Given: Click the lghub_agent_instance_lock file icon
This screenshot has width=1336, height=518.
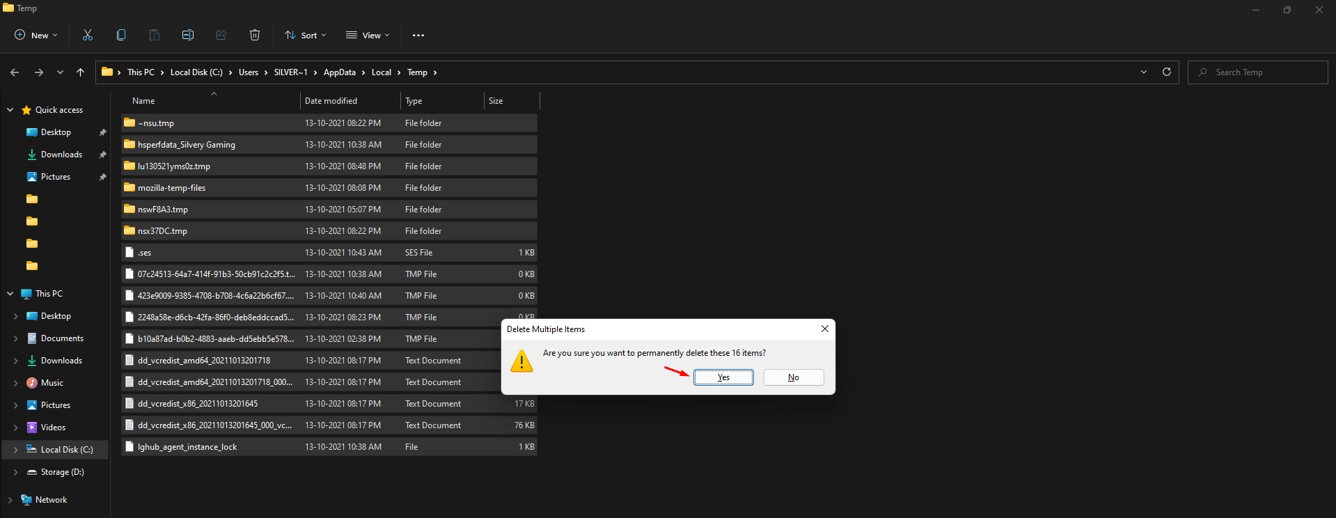Looking at the screenshot, I should click(x=129, y=446).
